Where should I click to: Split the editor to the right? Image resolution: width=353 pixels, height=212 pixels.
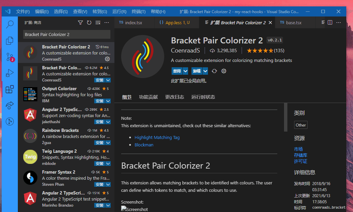point(330,23)
